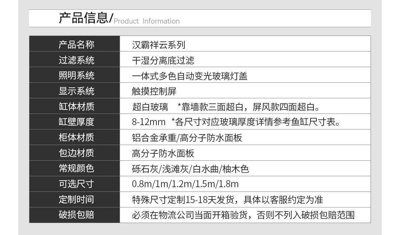Select the 显示系统 label cell
Image resolution: width=400 pixels, height=235 pixels.
[x=76, y=91]
